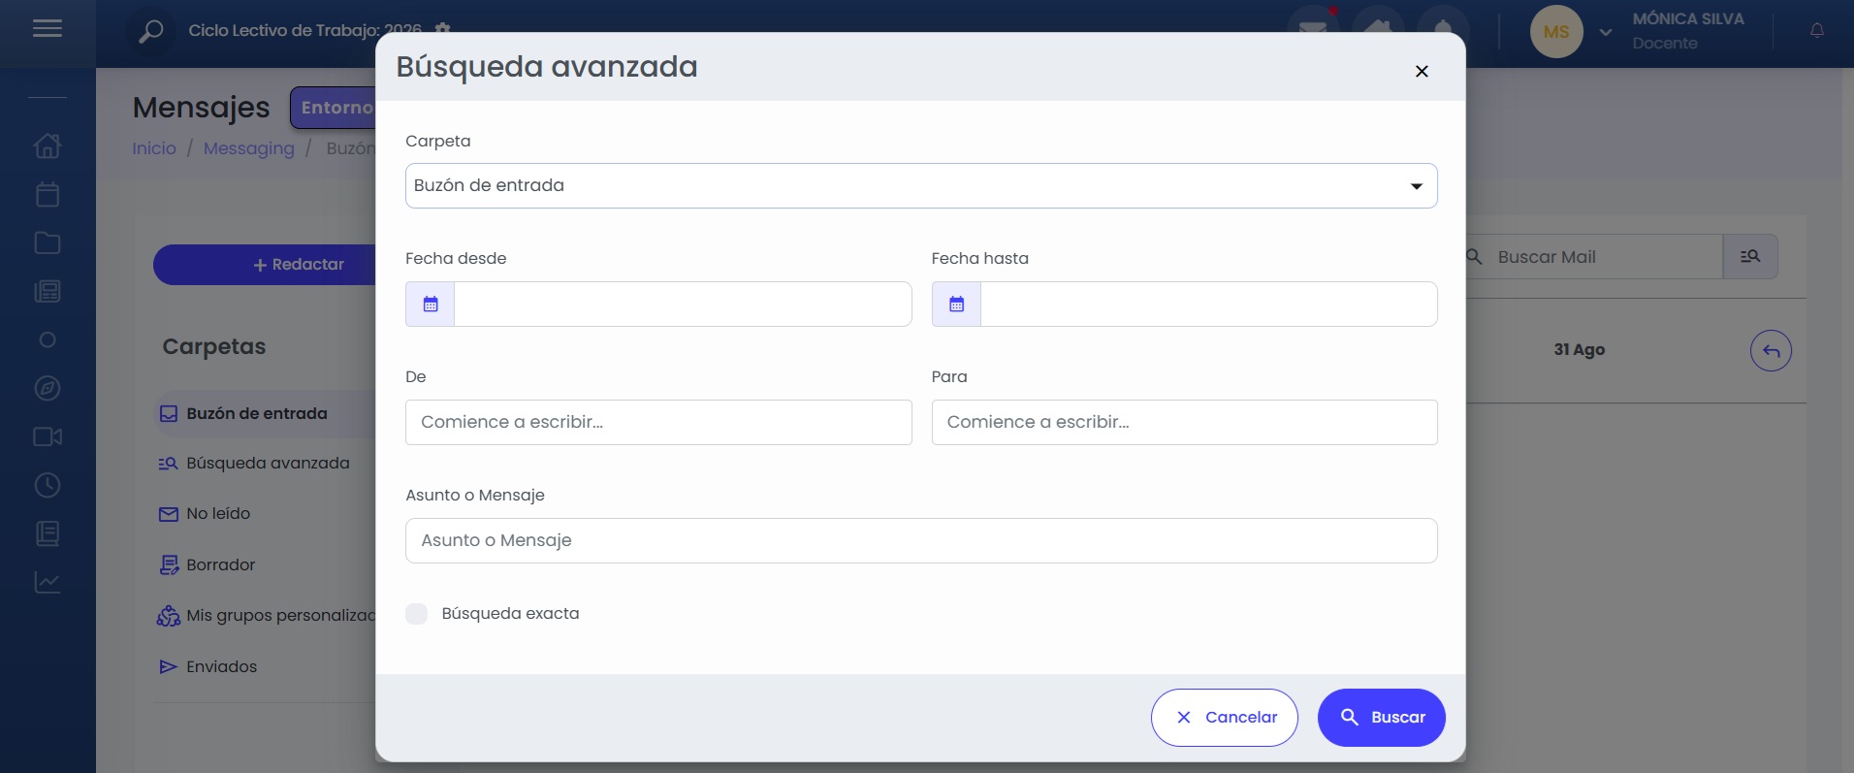Click the magnifier icon in the top bar
1854x773 pixels.
151,31
